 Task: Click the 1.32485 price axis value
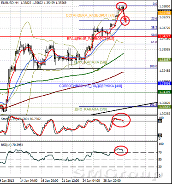tap(165, 71)
